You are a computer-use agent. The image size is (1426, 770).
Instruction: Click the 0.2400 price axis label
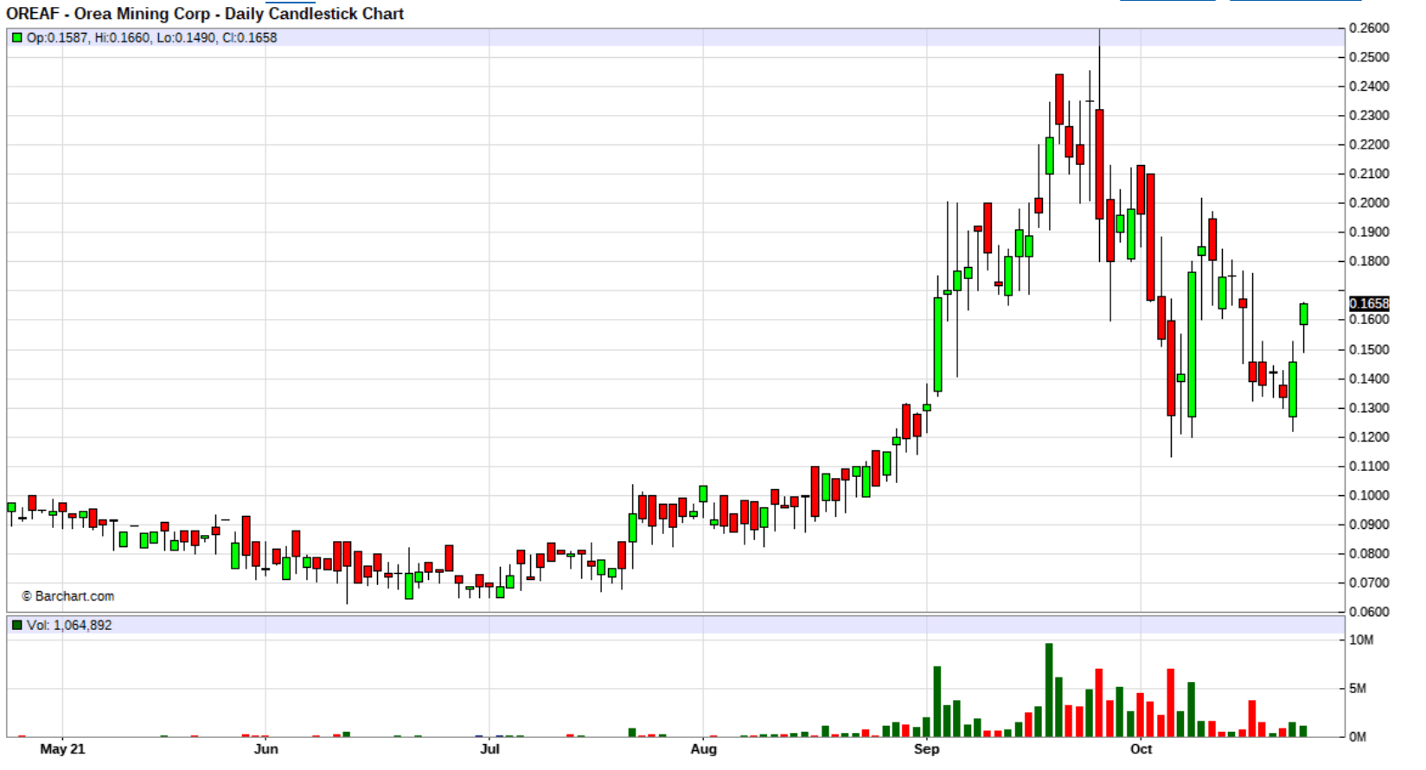click(1369, 86)
